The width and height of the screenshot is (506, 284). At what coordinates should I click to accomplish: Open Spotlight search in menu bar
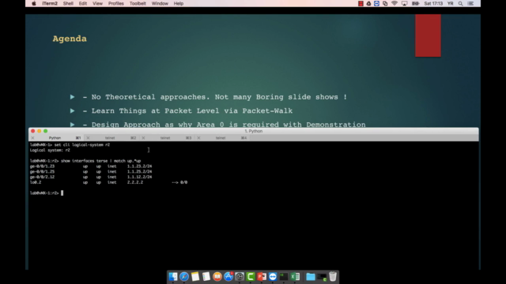pos(460,3)
